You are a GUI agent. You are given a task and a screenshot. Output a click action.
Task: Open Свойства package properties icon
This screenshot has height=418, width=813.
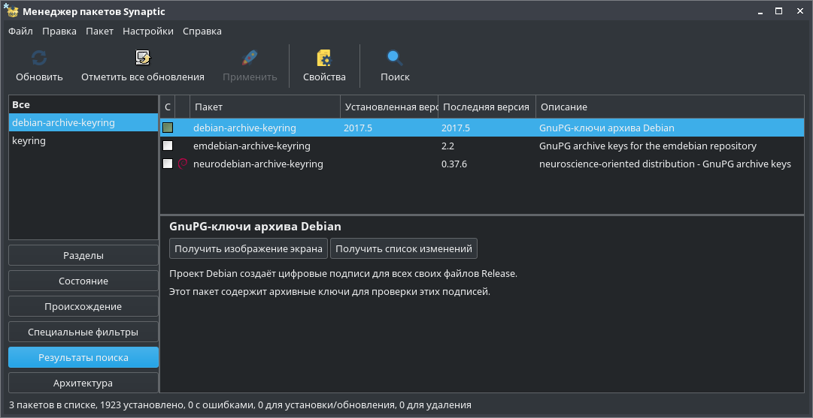(x=324, y=58)
